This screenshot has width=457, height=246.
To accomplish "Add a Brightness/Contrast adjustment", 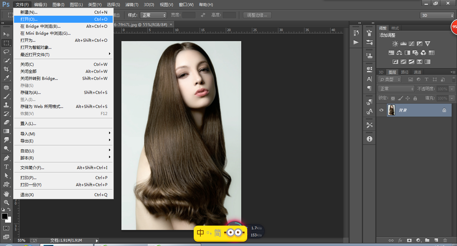I will pyautogui.click(x=395, y=43).
